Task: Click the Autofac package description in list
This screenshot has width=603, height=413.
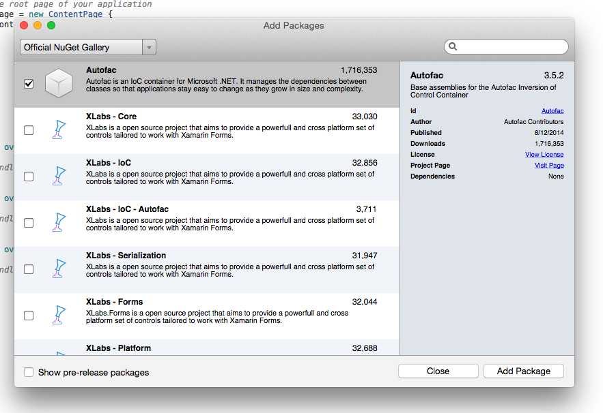Action: coord(226,85)
